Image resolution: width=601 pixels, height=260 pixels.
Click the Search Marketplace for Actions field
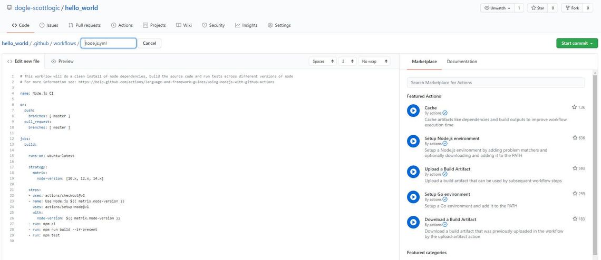tap(496, 83)
